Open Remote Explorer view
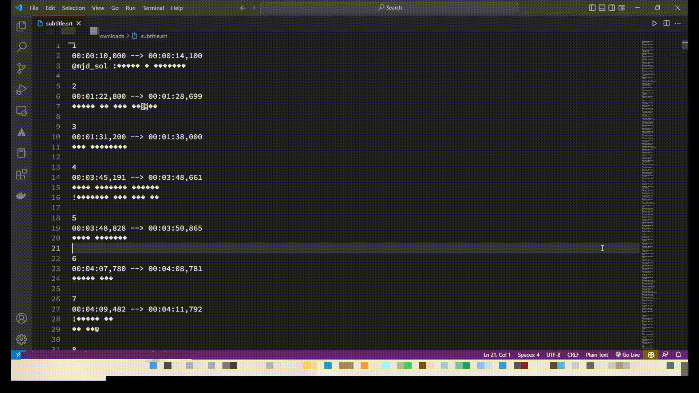 click(21, 111)
